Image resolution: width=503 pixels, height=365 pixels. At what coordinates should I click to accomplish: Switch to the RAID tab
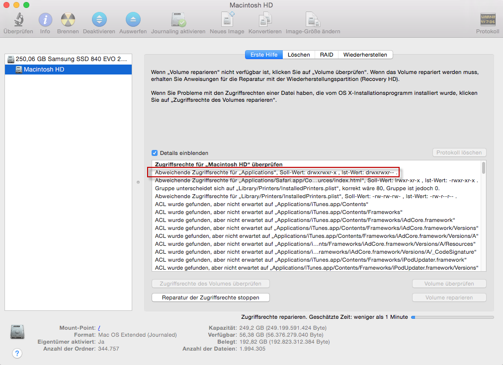pos(327,55)
